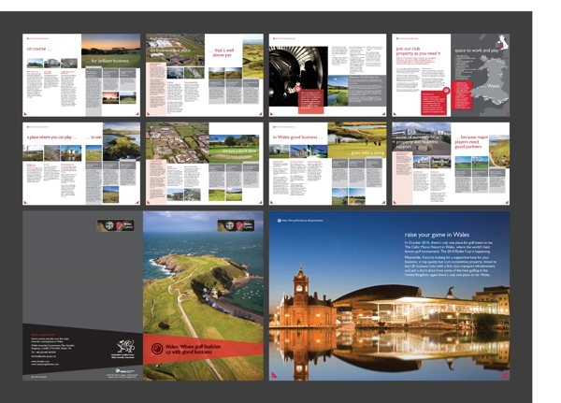The width and height of the screenshot is (561, 403).
Task: Select the sunset golf course photo
Action: click(x=111, y=50)
